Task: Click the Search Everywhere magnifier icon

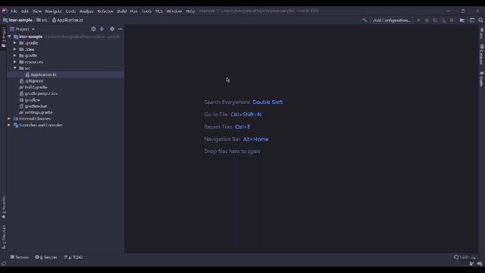Action: [480, 20]
